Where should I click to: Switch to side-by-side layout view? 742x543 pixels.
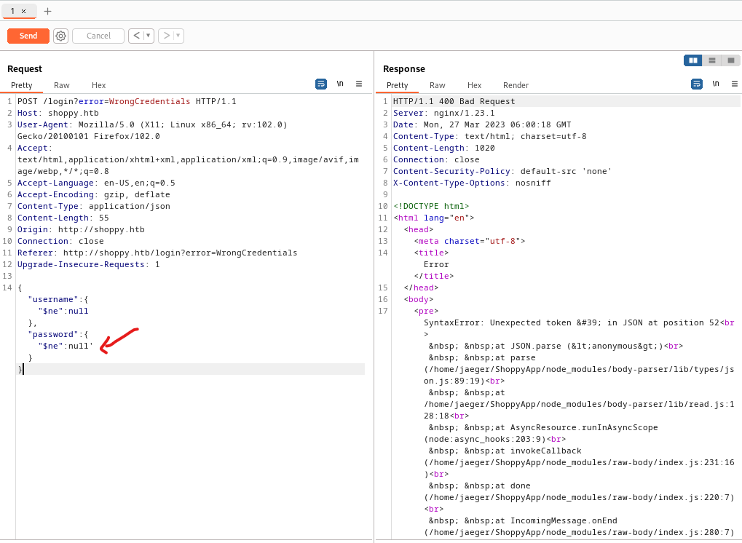693,60
